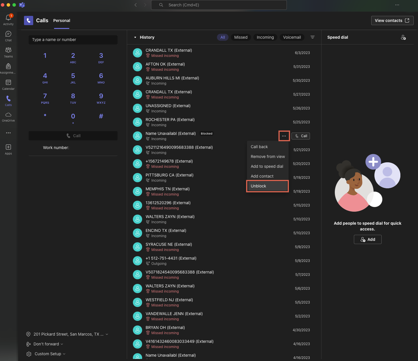Click the MEMPHIS TN contact avatar
This screenshot has height=361, width=418.
point(138,191)
